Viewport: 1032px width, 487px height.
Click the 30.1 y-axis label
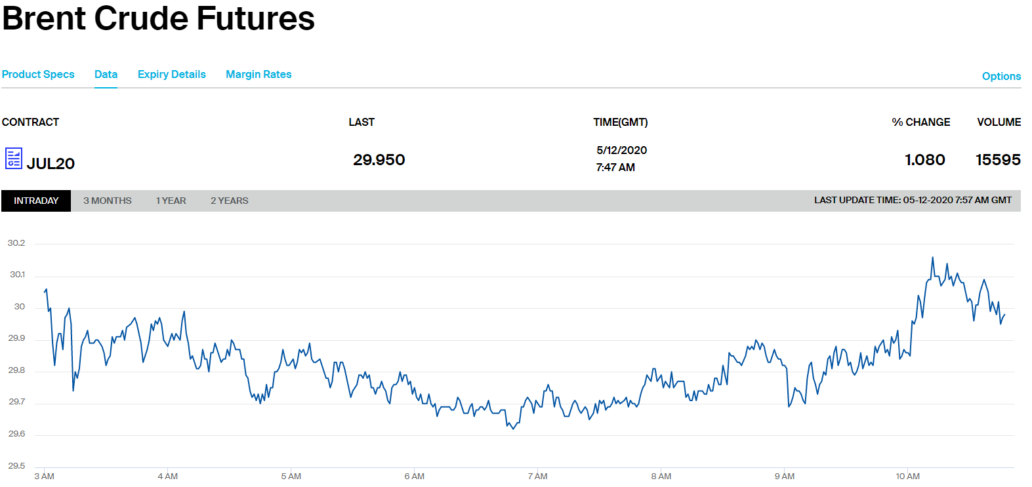tap(17, 275)
